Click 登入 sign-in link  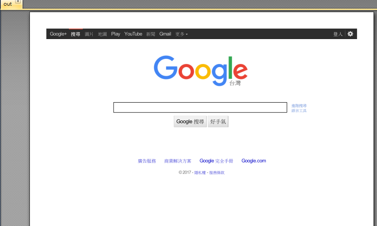(x=338, y=34)
